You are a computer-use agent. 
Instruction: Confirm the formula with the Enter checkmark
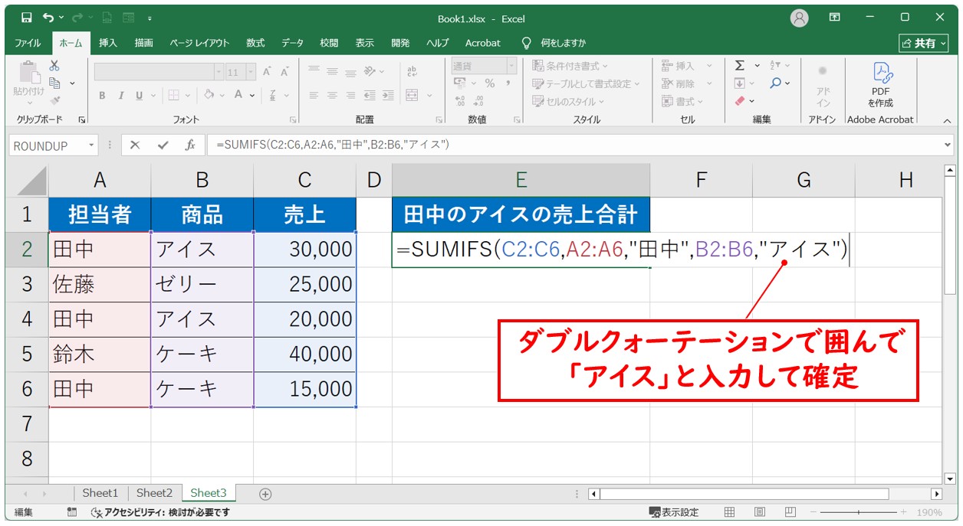coord(163,145)
